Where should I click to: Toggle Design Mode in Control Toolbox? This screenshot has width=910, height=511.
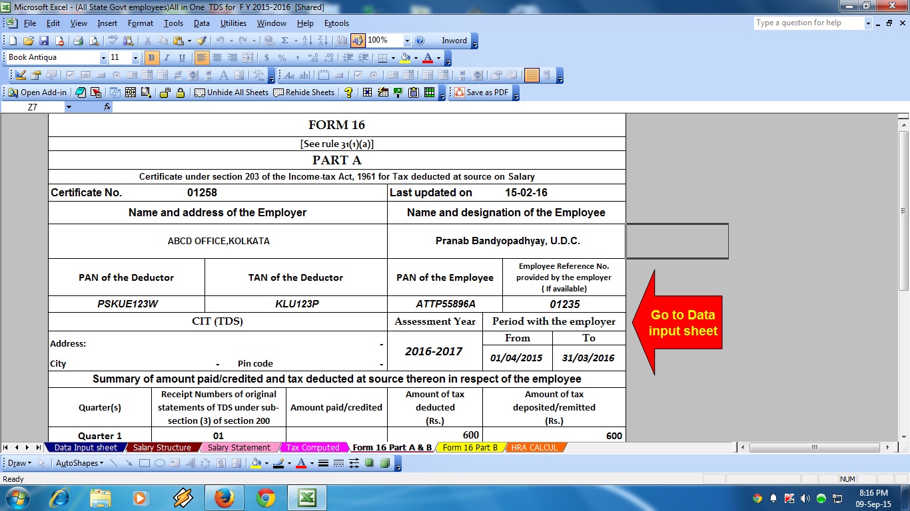21,75
